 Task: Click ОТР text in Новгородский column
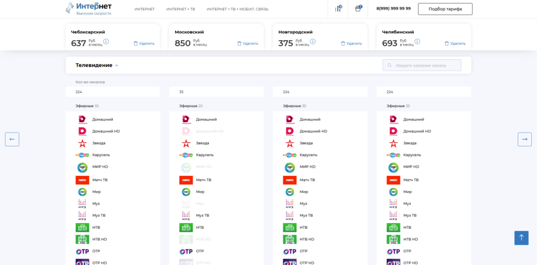pyautogui.click(x=304, y=251)
